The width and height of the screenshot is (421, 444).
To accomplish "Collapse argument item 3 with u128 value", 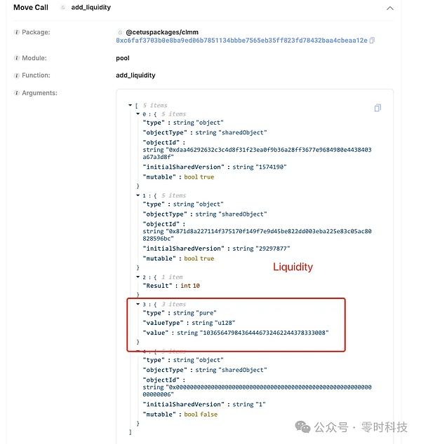I will 138,304.
